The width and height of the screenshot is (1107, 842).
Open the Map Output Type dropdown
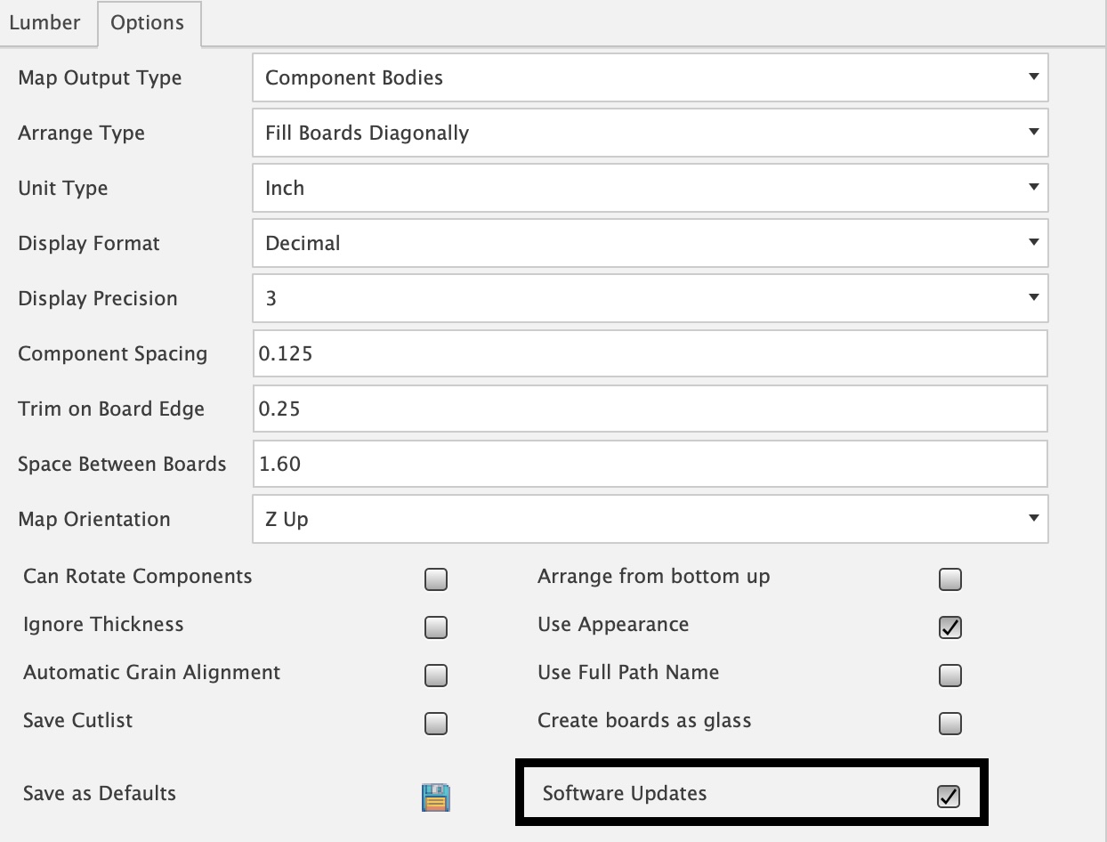650,78
